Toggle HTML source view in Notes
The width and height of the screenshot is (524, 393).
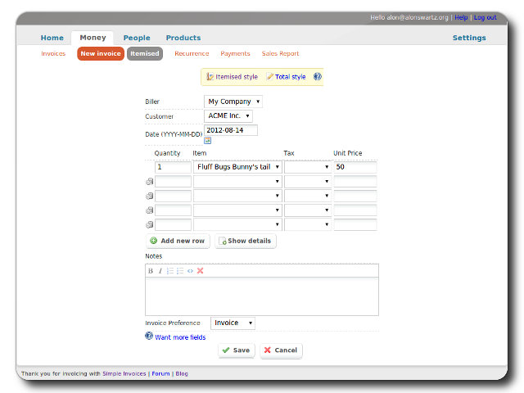(x=190, y=271)
